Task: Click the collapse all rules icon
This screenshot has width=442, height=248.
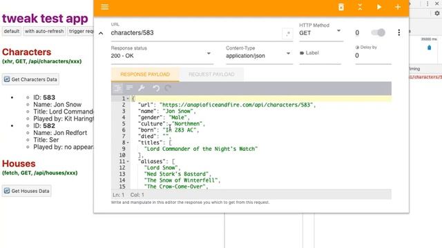Action: 360,7
